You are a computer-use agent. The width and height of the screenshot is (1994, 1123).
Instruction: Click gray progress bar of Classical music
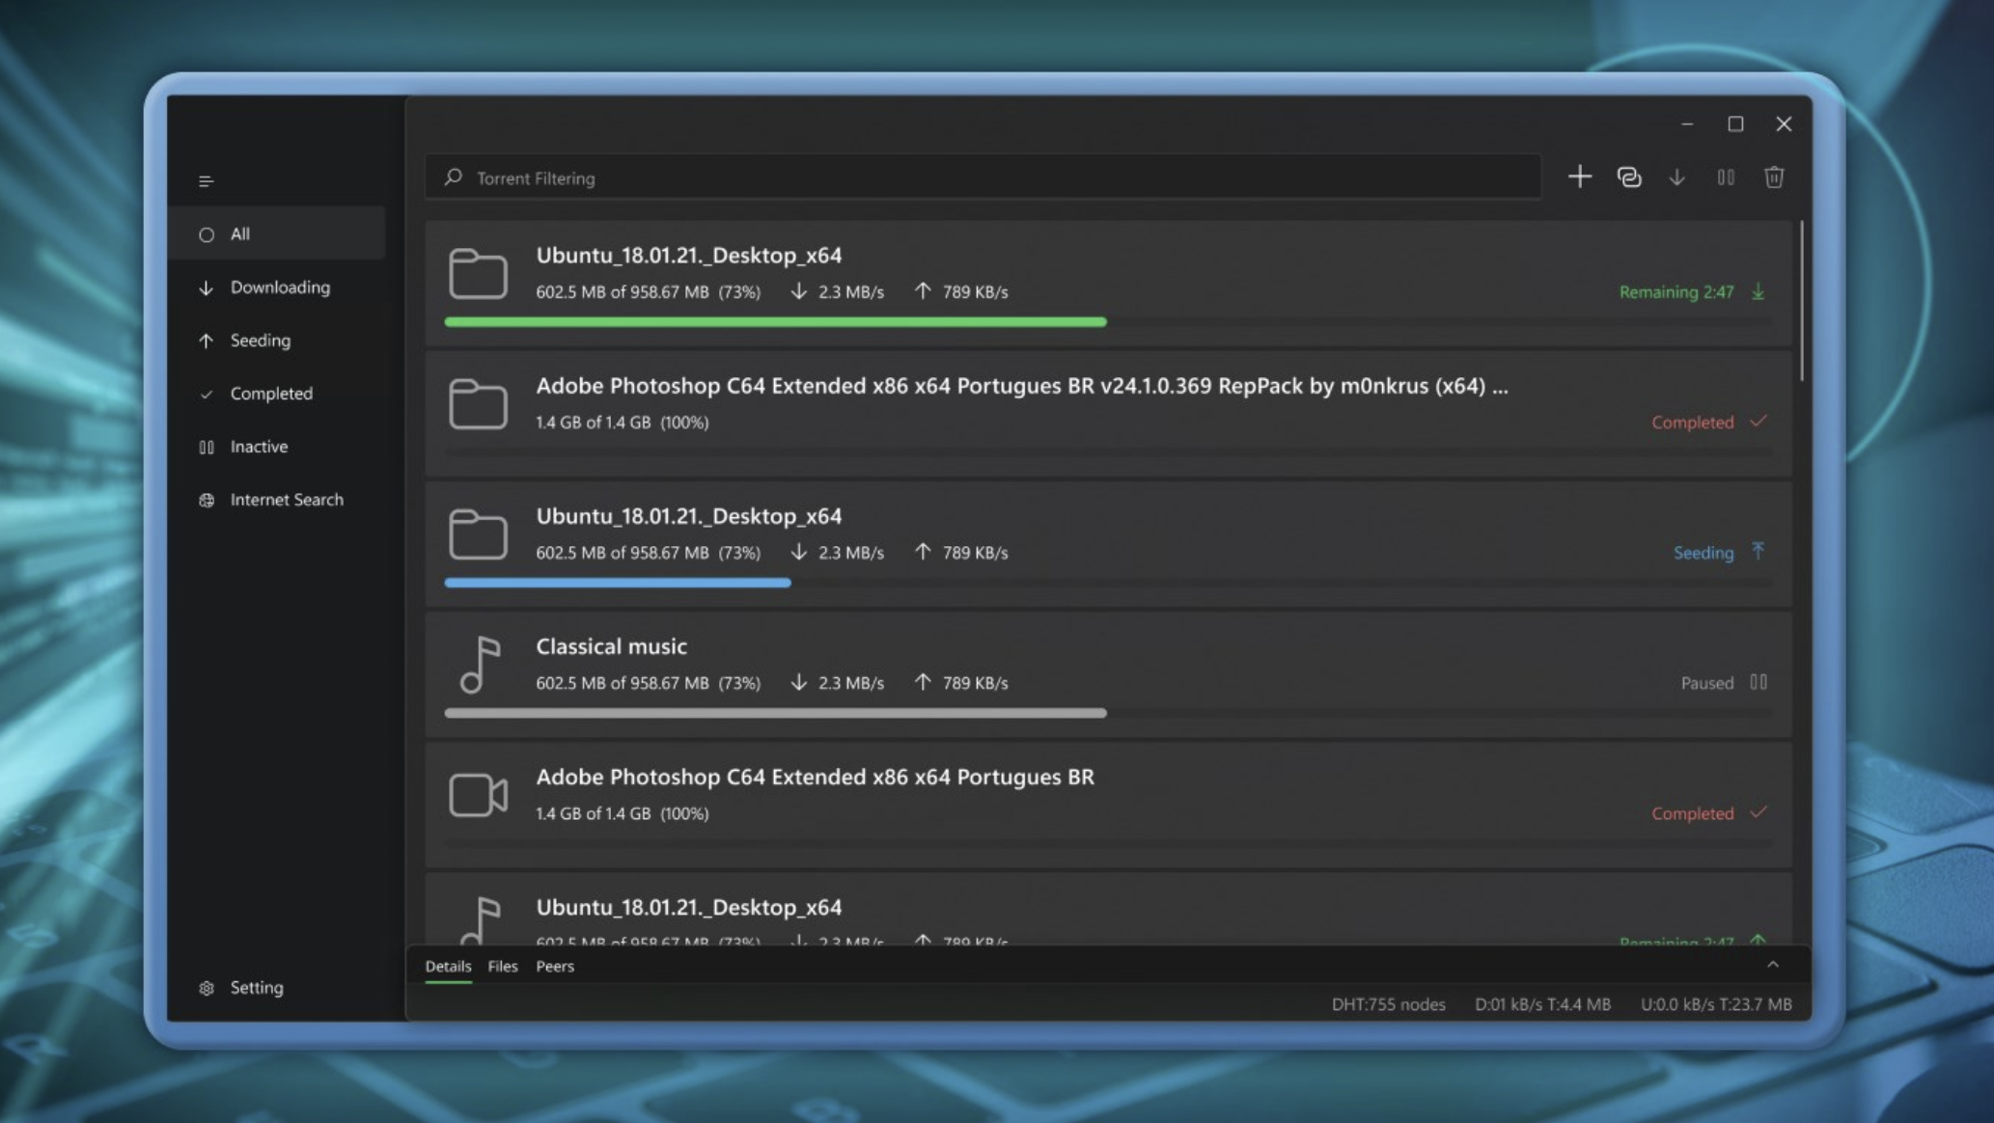[x=775, y=713]
